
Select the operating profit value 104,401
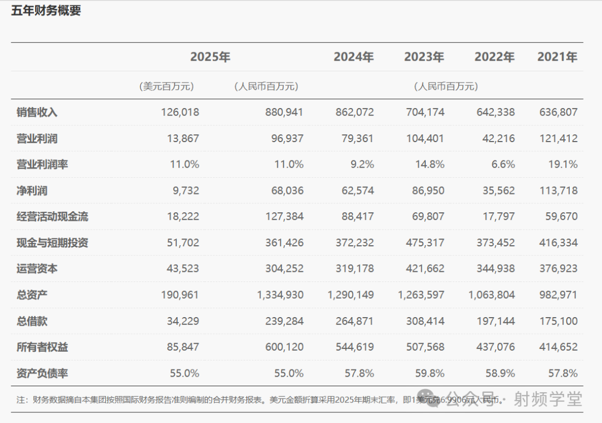pos(425,138)
